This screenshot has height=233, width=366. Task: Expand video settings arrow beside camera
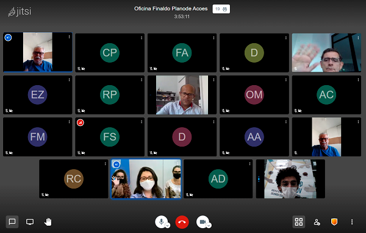pyautogui.click(x=209, y=225)
